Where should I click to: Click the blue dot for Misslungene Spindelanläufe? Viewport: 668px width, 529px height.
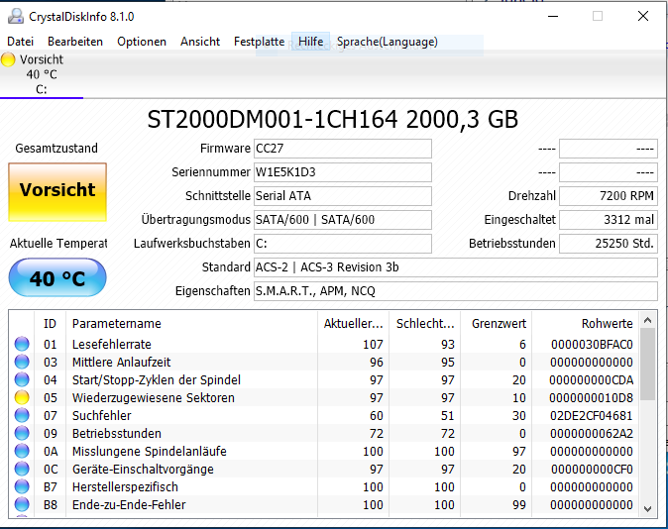click(22, 451)
